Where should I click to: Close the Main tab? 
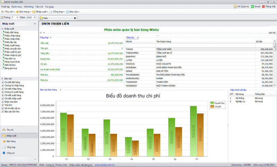click(75, 18)
